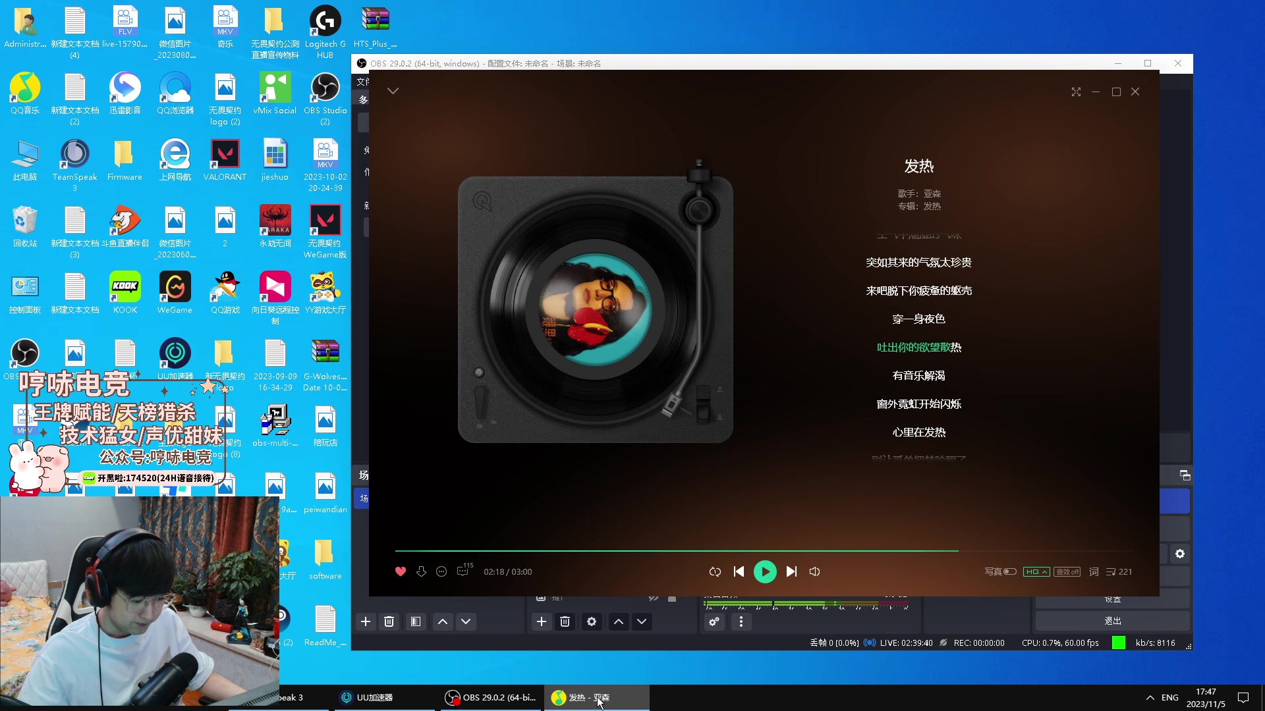Select the 永劫无间 desktop icon
Viewport: 1265px width, 711px height.
275,226
